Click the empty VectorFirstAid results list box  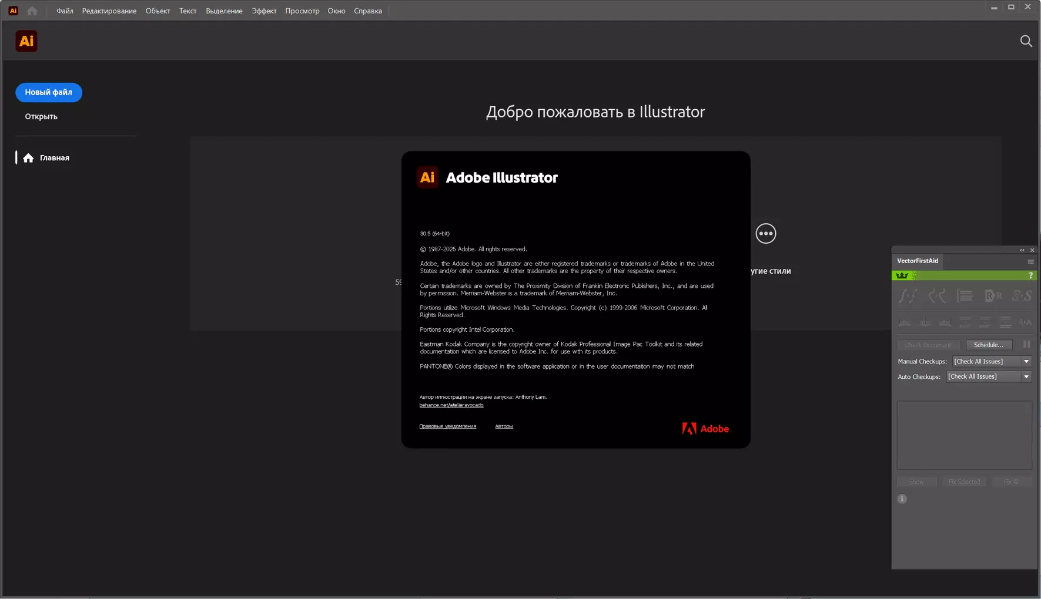[964, 435]
